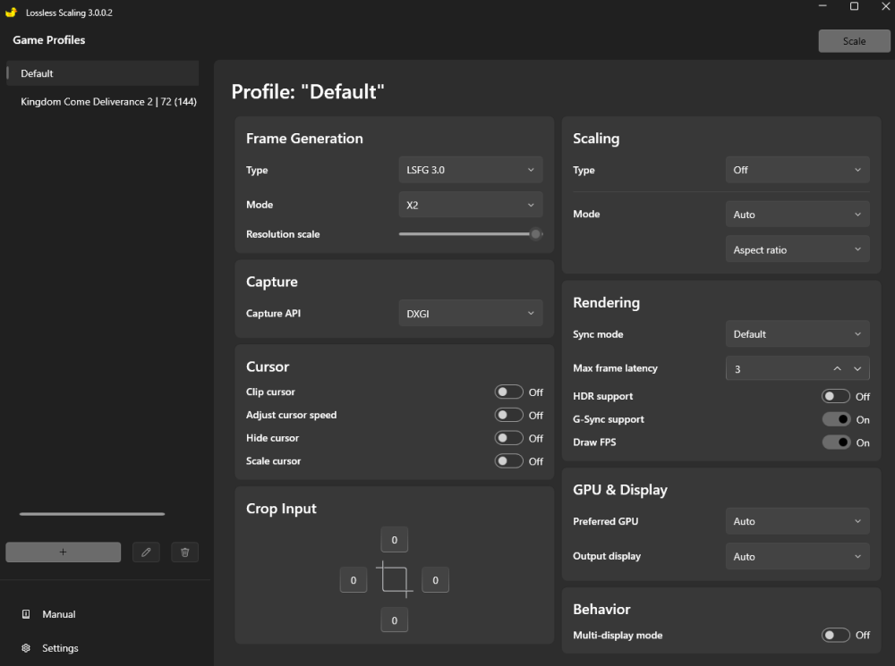This screenshot has height=666, width=895.
Task: Enable Clip cursor toggle
Action: click(508, 392)
